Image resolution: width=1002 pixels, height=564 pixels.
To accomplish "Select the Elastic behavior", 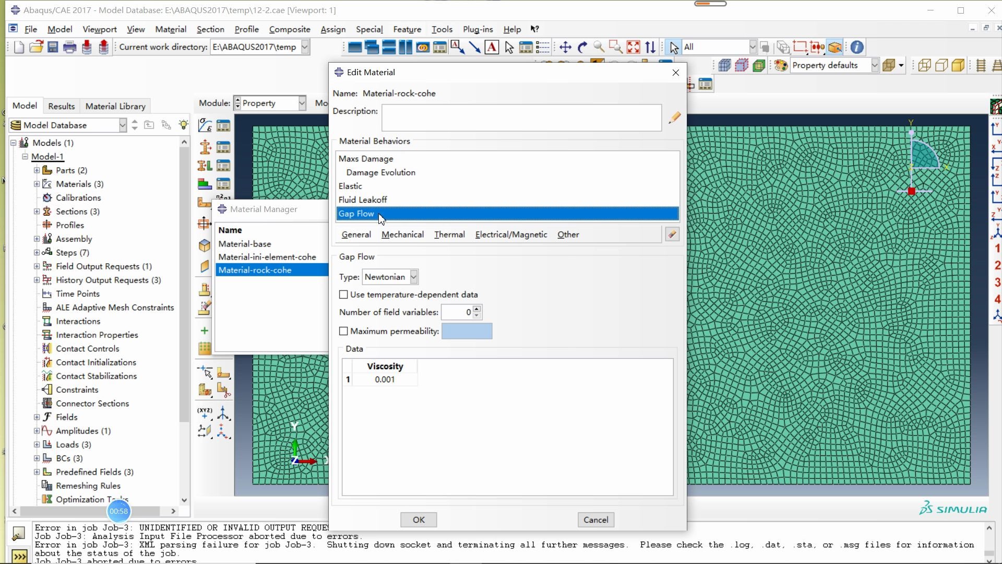I will pyautogui.click(x=507, y=186).
